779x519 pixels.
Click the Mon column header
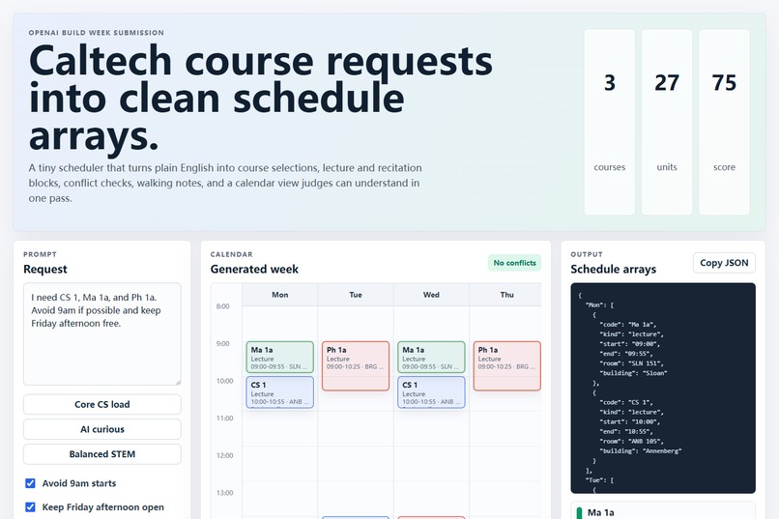(279, 295)
